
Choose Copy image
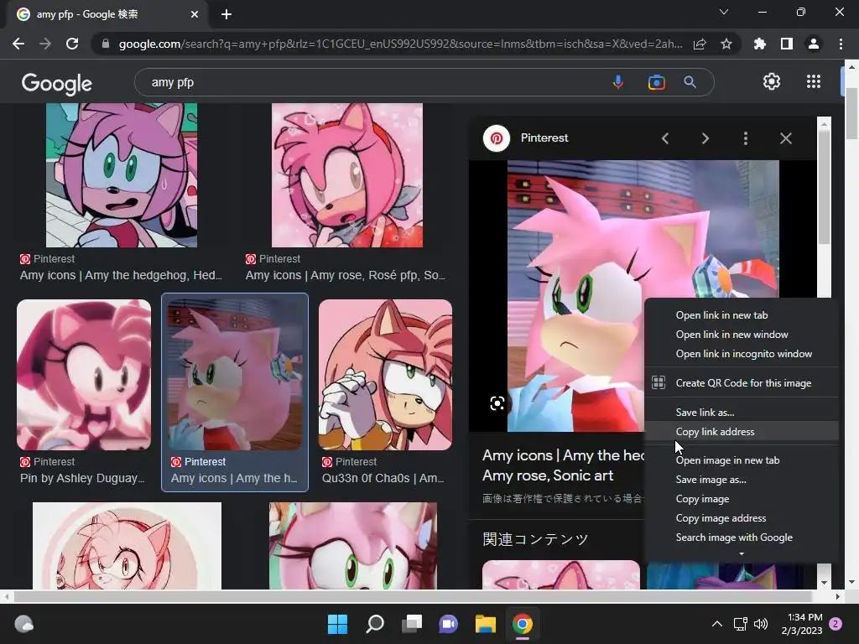click(702, 499)
